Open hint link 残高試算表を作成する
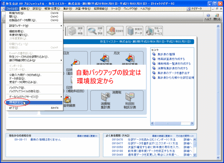 coord(171,59)
